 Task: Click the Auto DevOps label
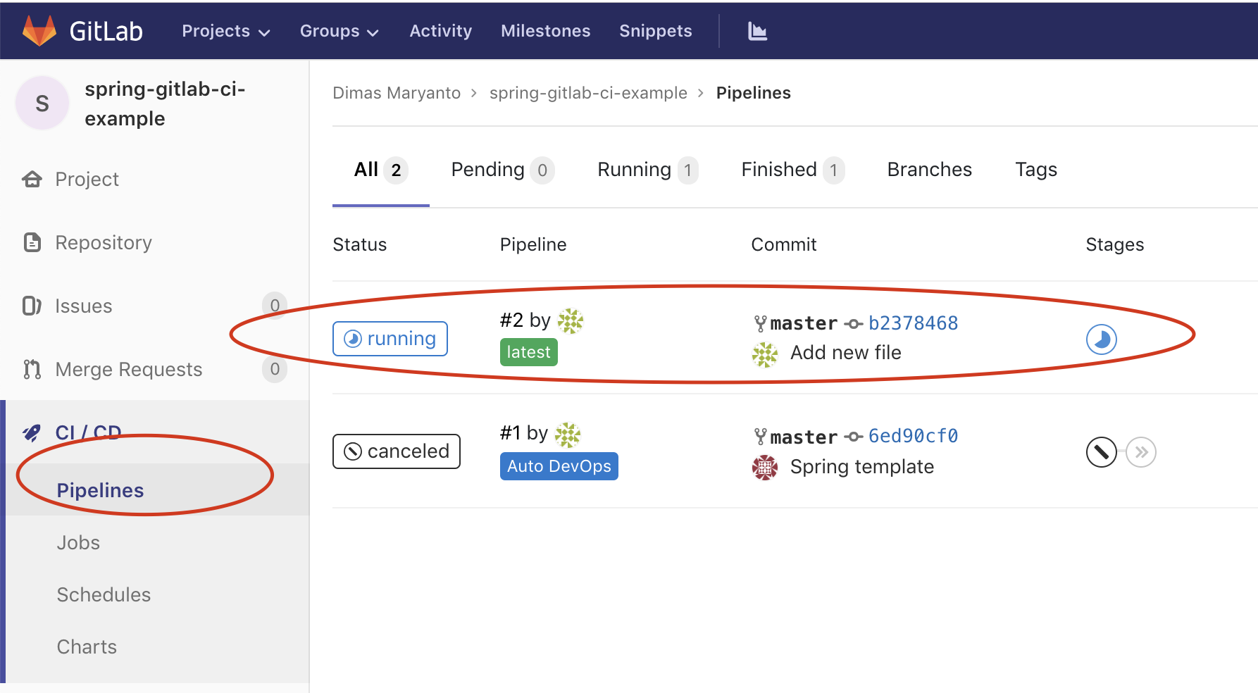click(x=559, y=466)
